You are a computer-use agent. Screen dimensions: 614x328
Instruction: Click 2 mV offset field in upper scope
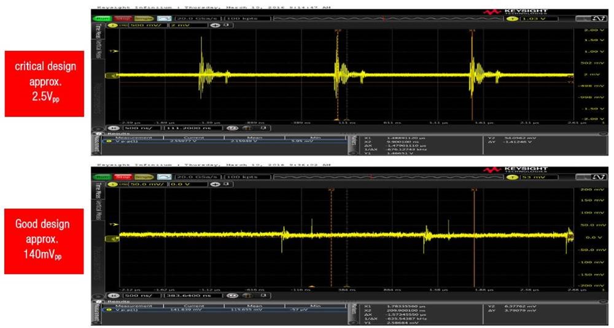point(188,25)
